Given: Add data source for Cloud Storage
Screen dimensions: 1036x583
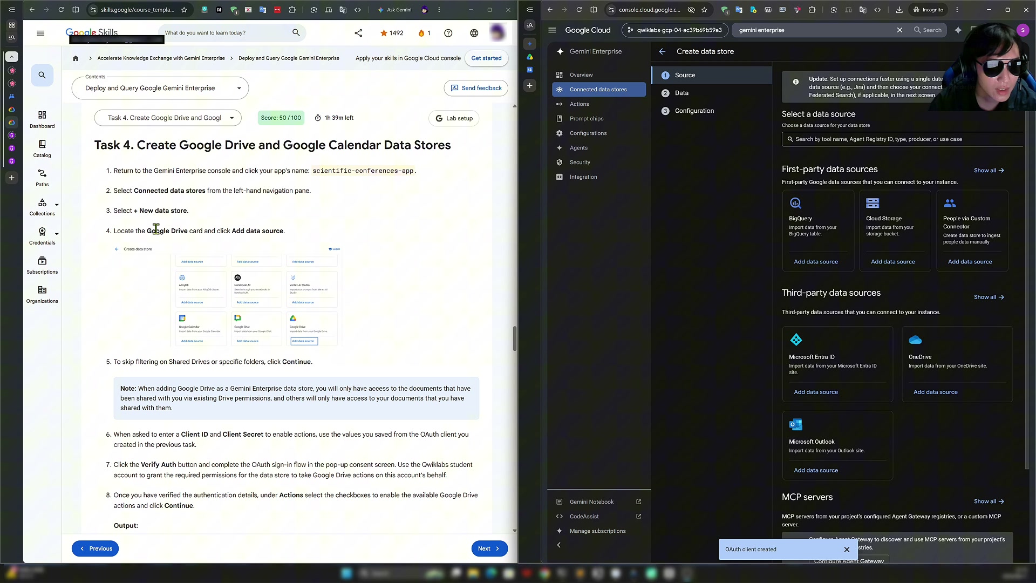Looking at the screenshot, I should [893, 262].
